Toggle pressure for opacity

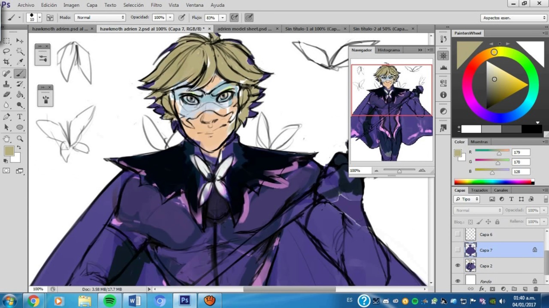point(181,18)
